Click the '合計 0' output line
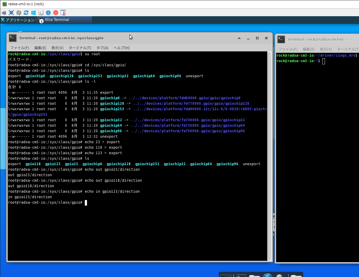 (x=15, y=87)
